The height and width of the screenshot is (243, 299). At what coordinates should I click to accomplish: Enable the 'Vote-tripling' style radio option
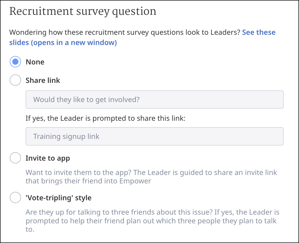[15, 198]
